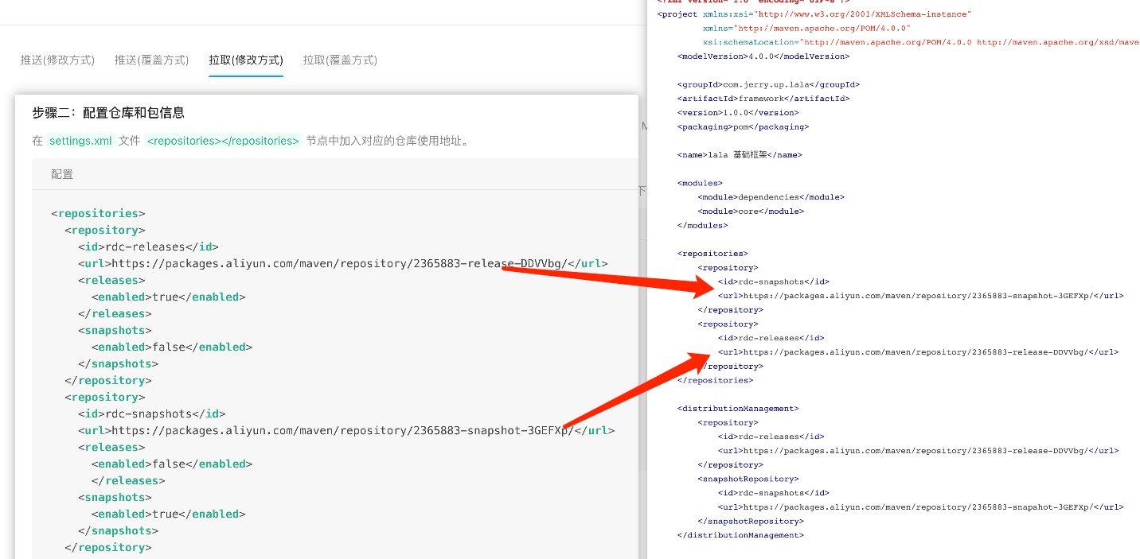Click the core module entry
Screen dimensions: 1140x559
coord(750,212)
